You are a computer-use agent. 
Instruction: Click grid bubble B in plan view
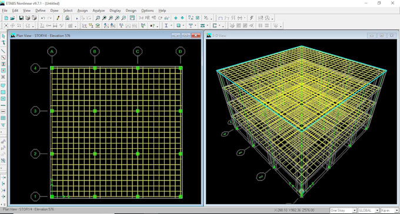pyautogui.click(x=95, y=52)
